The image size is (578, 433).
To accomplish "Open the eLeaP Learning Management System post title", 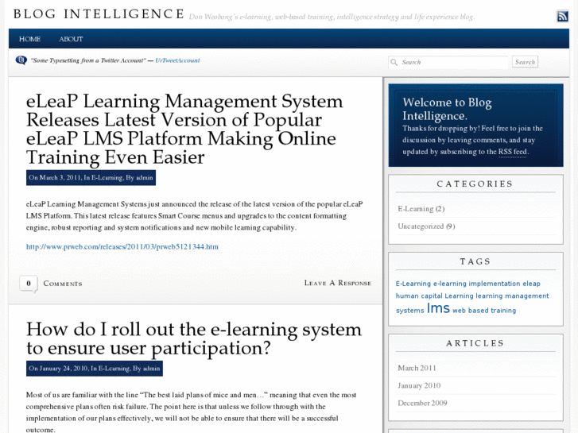I will (x=184, y=129).
